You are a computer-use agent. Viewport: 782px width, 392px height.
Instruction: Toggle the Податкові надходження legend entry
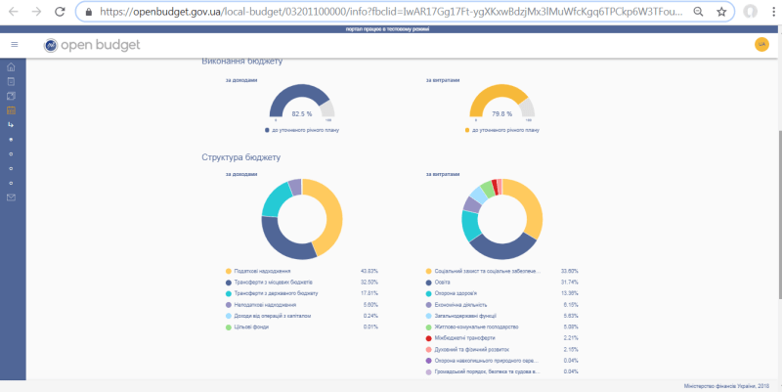[x=264, y=271]
